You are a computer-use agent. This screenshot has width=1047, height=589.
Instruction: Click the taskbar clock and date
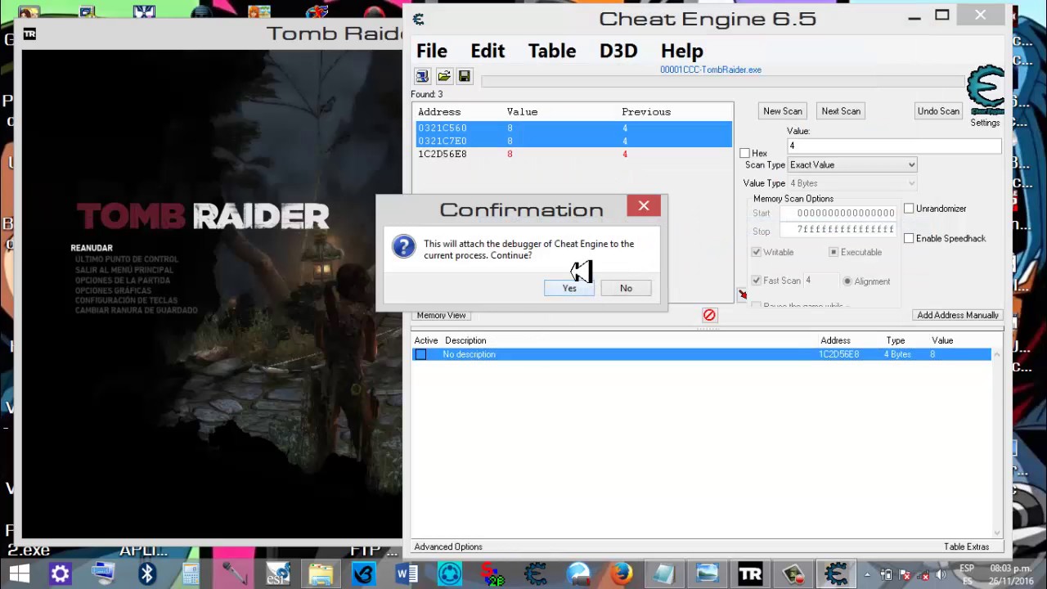coord(1009,574)
